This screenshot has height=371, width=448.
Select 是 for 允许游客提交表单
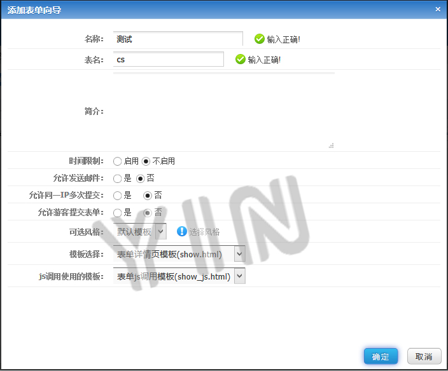click(x=118, y=213)
